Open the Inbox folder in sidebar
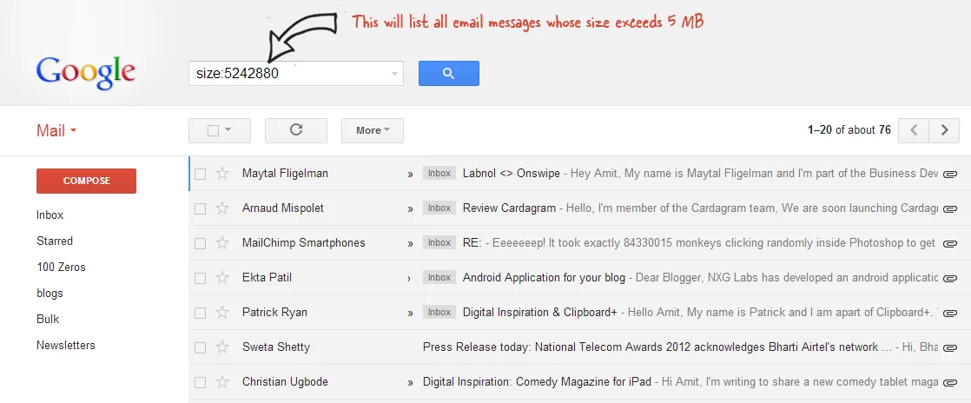 (x=50, y=215)
